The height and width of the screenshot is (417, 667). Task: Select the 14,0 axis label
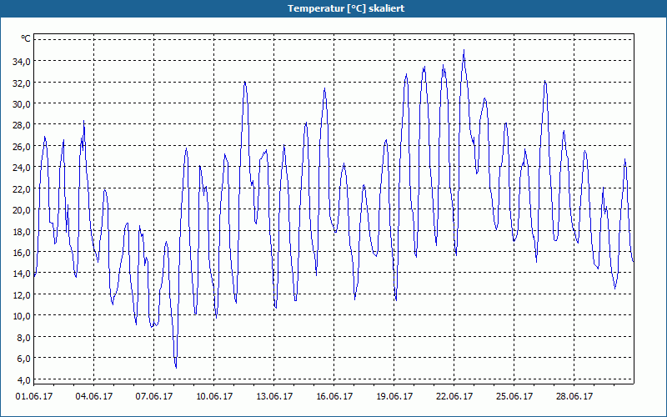[22, 274]
